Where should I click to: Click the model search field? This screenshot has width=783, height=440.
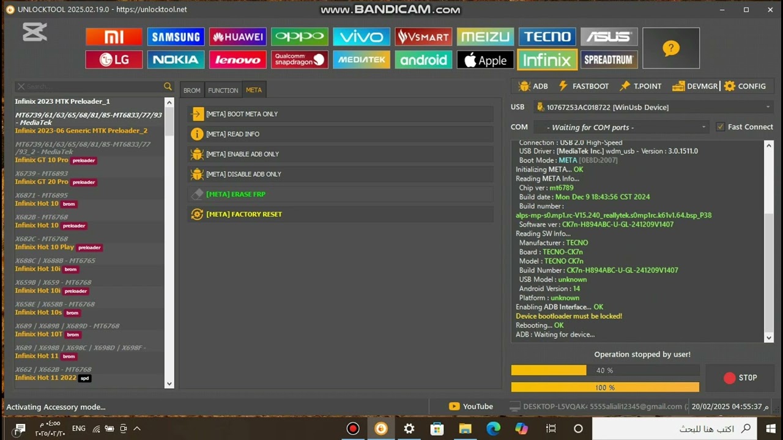point(94,87)
